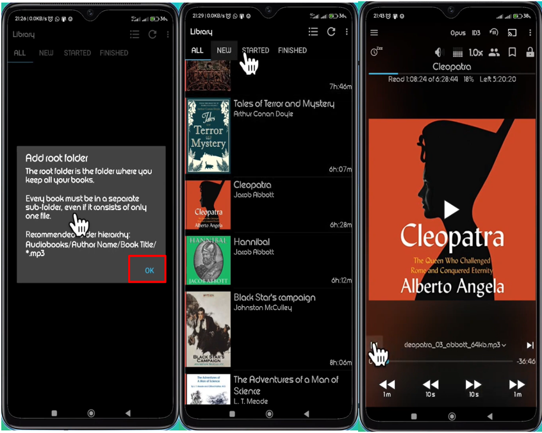
Task: Open the list view icon on the dimmed Add root folder screen
Action: (x=135, y=34)
